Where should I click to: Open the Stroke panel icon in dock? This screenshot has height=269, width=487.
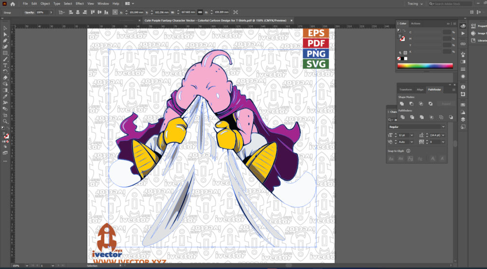pyautogui.click(x=463, y=69)
